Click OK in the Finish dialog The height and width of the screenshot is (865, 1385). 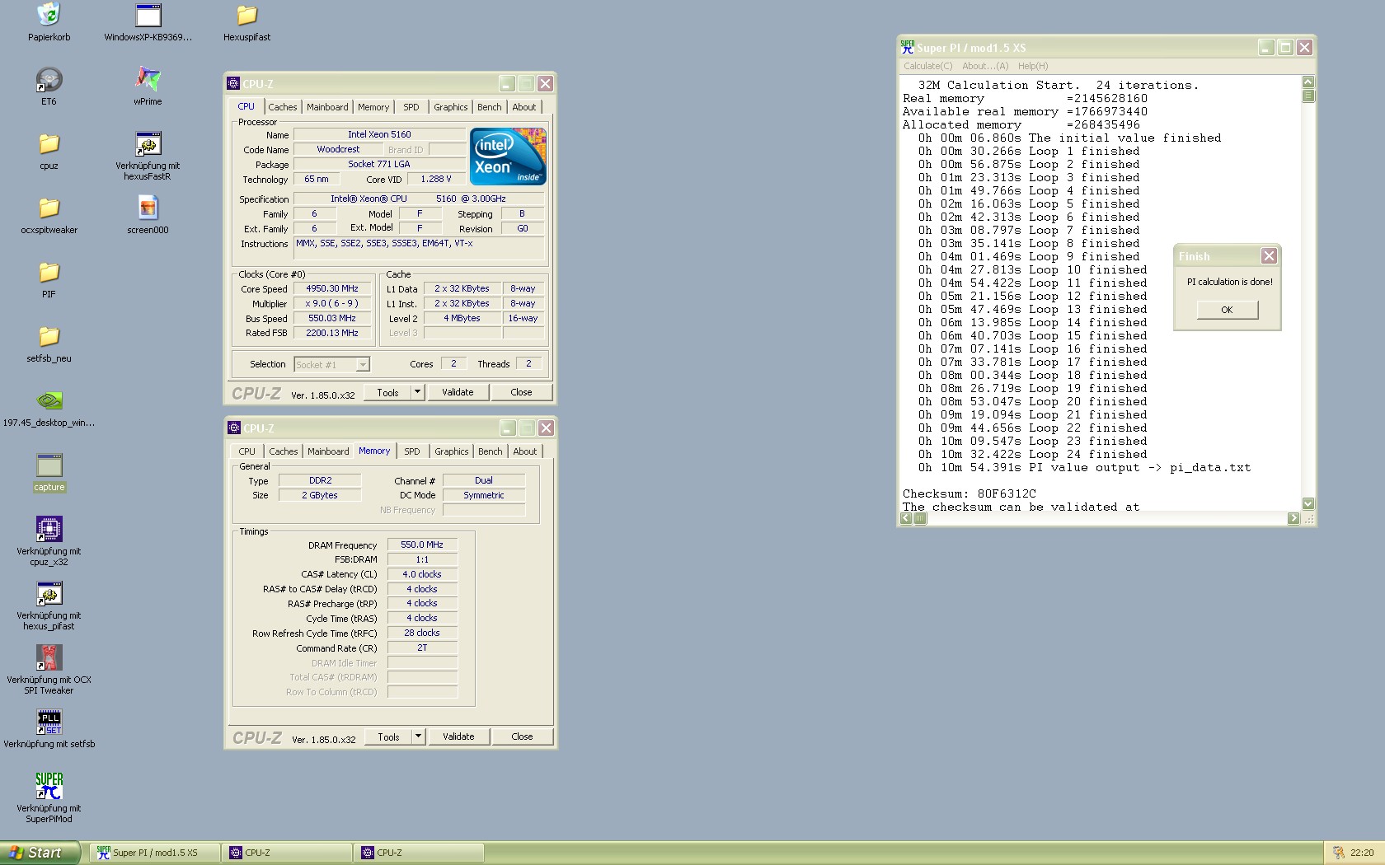click(x=1227, y=310)
